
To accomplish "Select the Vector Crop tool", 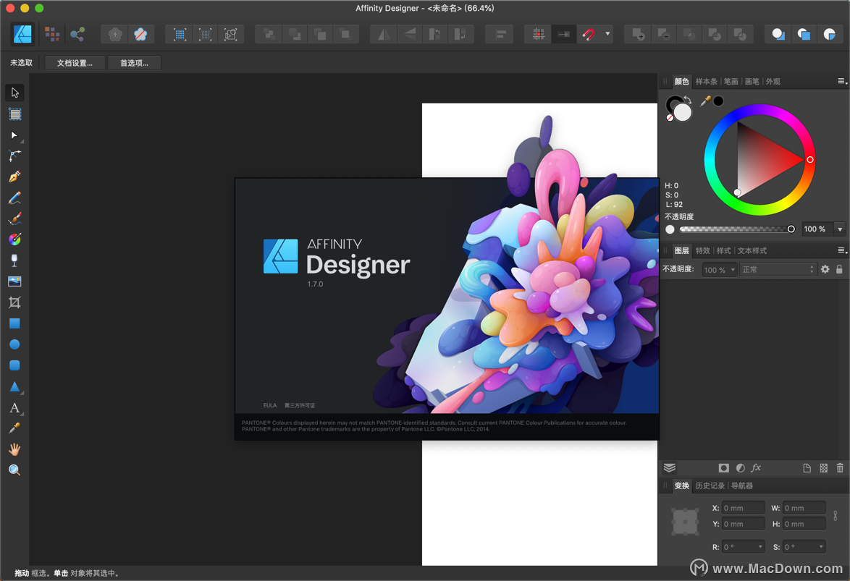I will point(14,302).
